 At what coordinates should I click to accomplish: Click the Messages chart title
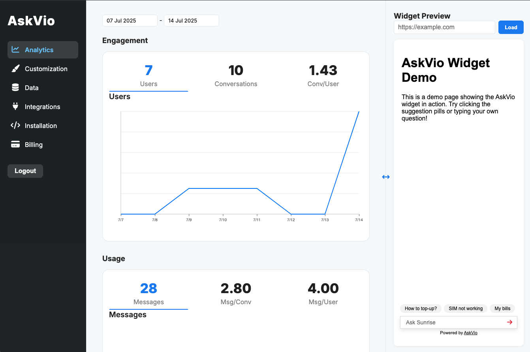click(x=128, y=314)
